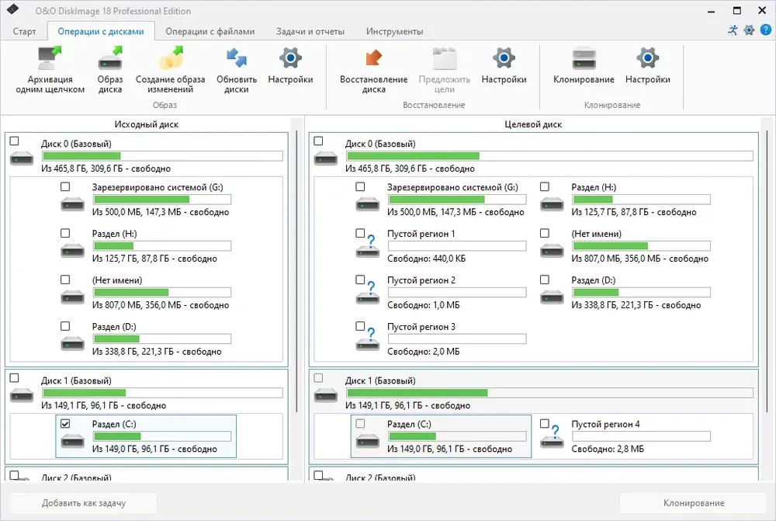
Task: Check target Пустой регион 4 checkbox
Action: tap(545, 423)
